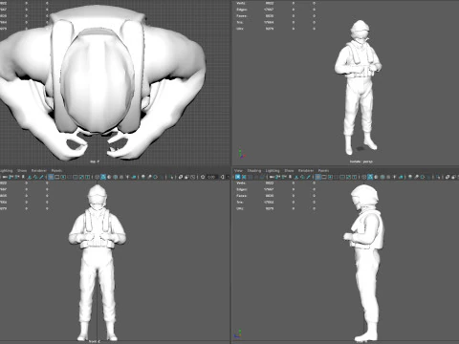Click 'Faces:' label in perspective view
The height and width of the screenshot is (344, 459).
pyautogui.click(x=241, y=16)
